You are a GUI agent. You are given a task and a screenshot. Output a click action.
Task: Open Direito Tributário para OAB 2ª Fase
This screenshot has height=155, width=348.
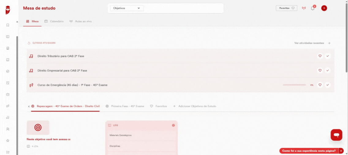pos(61,56)
